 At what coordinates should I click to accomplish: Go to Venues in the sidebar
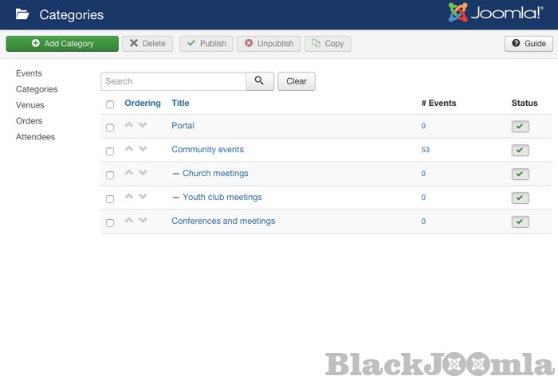pos(30,105)
